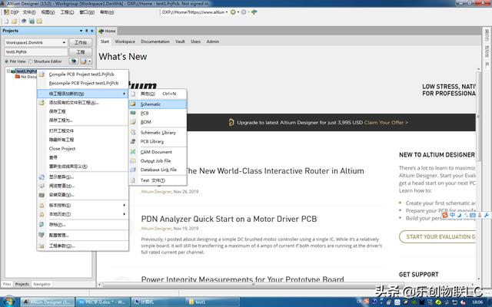Open the Projects panel header dropdown arrow
The image size is (492, 307).
click(x=81, y=31)
